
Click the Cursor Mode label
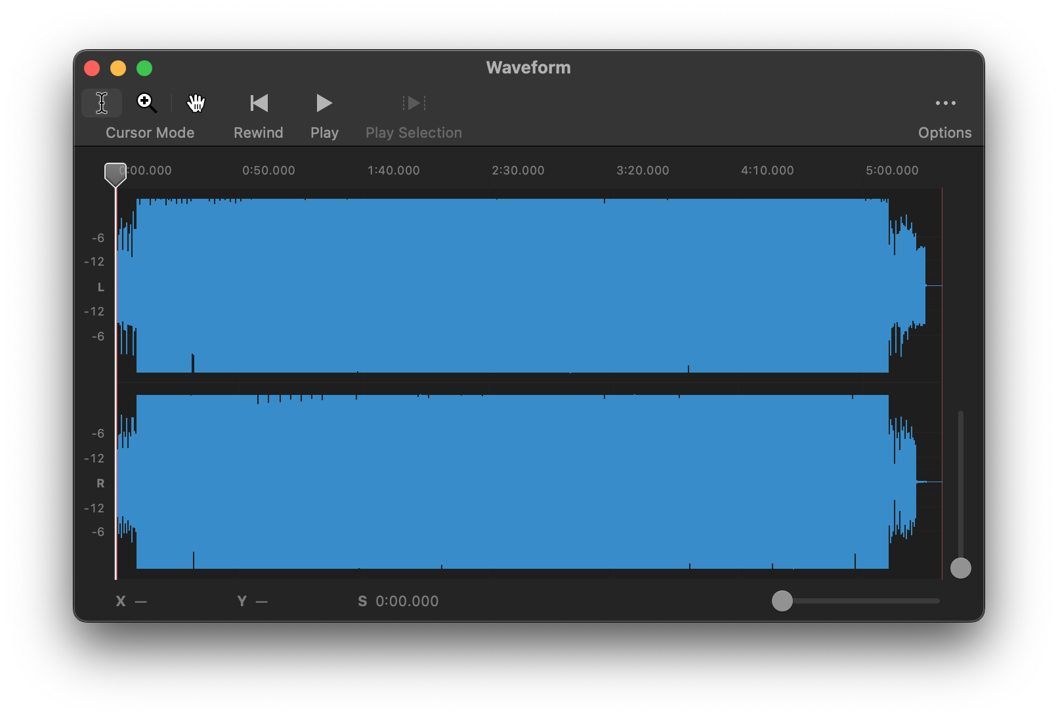[150, 133]
